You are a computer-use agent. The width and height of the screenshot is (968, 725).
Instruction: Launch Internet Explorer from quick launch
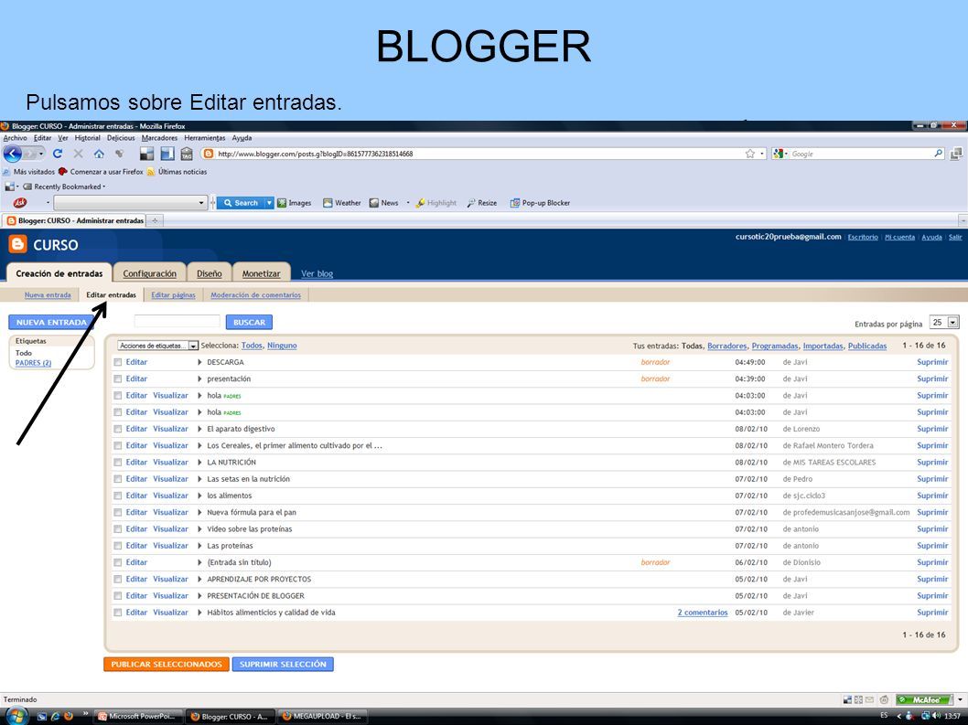55,717
